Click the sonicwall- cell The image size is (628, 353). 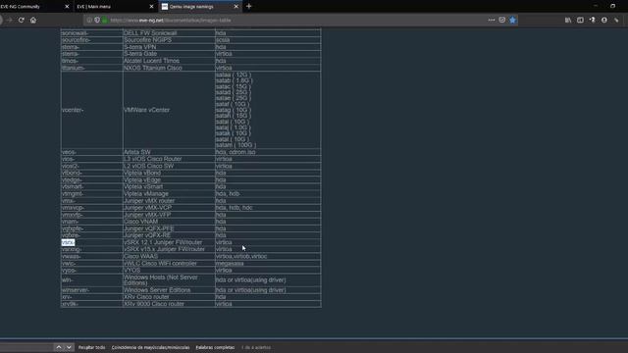coord(91,32)
